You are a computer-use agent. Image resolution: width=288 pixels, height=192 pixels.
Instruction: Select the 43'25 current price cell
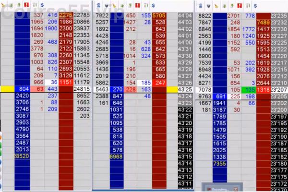(185, 89)
